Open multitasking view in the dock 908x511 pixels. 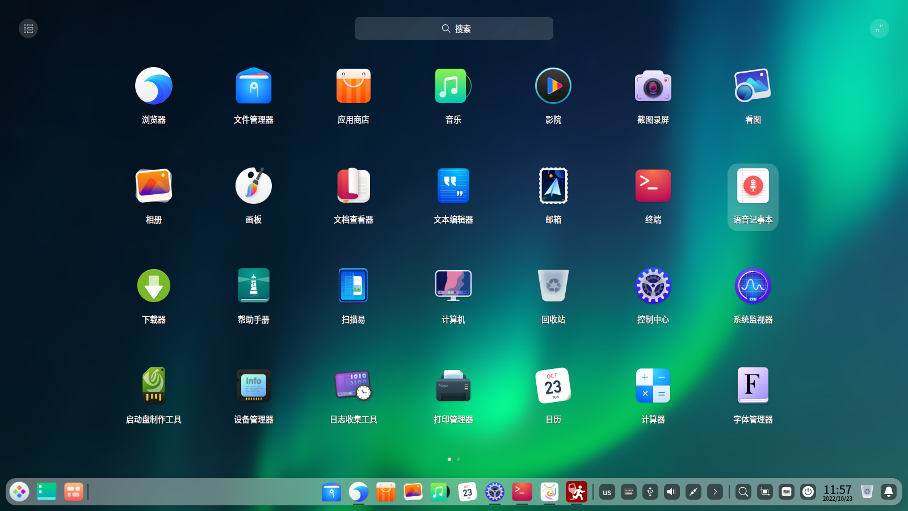point(74,492)
